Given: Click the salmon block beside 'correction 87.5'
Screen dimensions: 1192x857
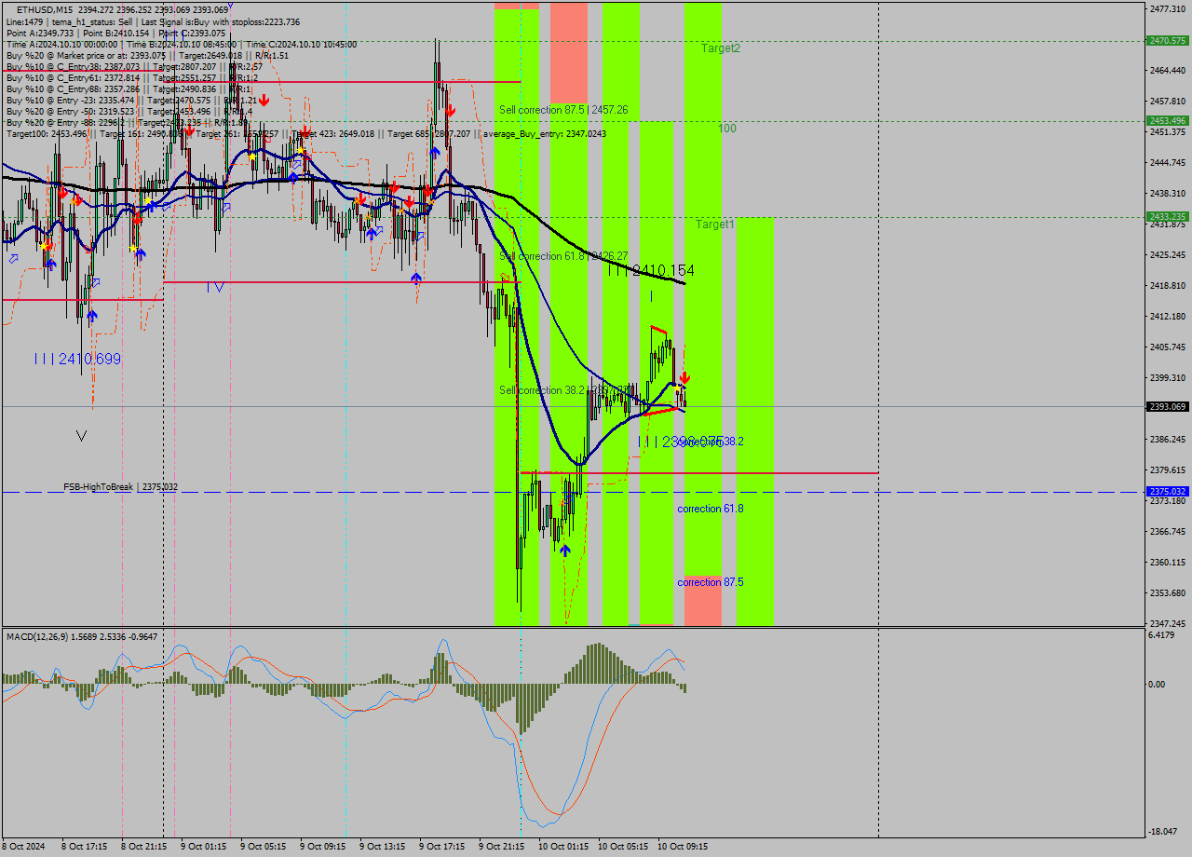Looking at the screenshot, I should 703,601.
